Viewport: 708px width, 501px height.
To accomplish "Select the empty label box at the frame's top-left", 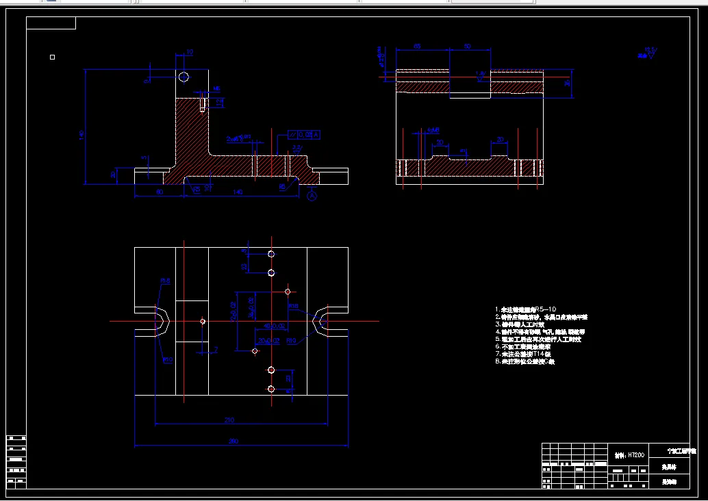I will (51, 23).
